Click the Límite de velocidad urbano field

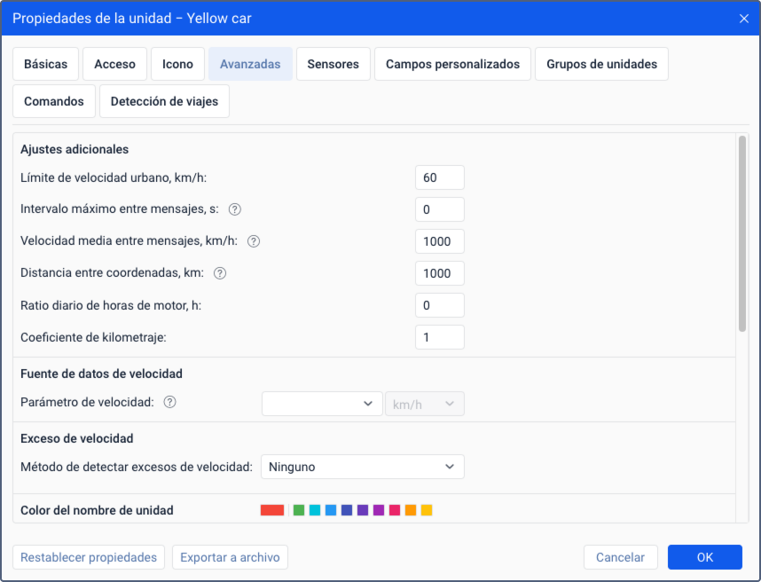pyautogui.click(x=440, y=177)
